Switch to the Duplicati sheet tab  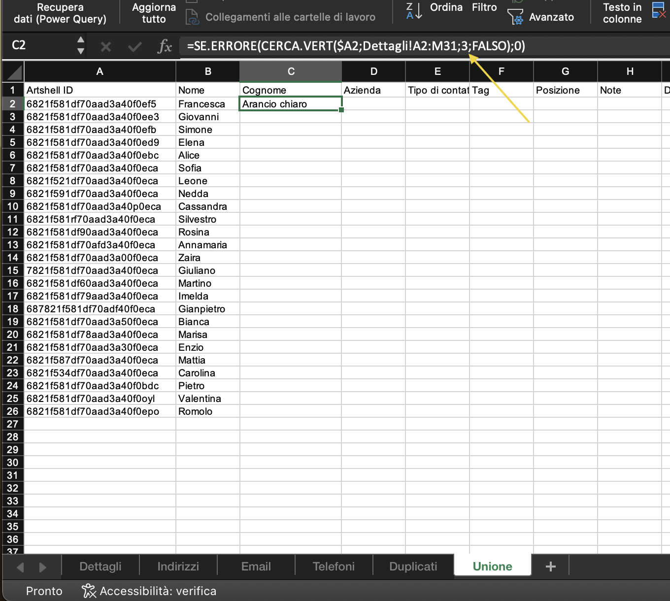(413, 567)
